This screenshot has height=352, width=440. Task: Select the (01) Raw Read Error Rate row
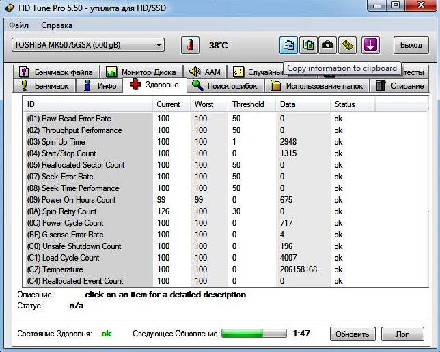(226, 119)
